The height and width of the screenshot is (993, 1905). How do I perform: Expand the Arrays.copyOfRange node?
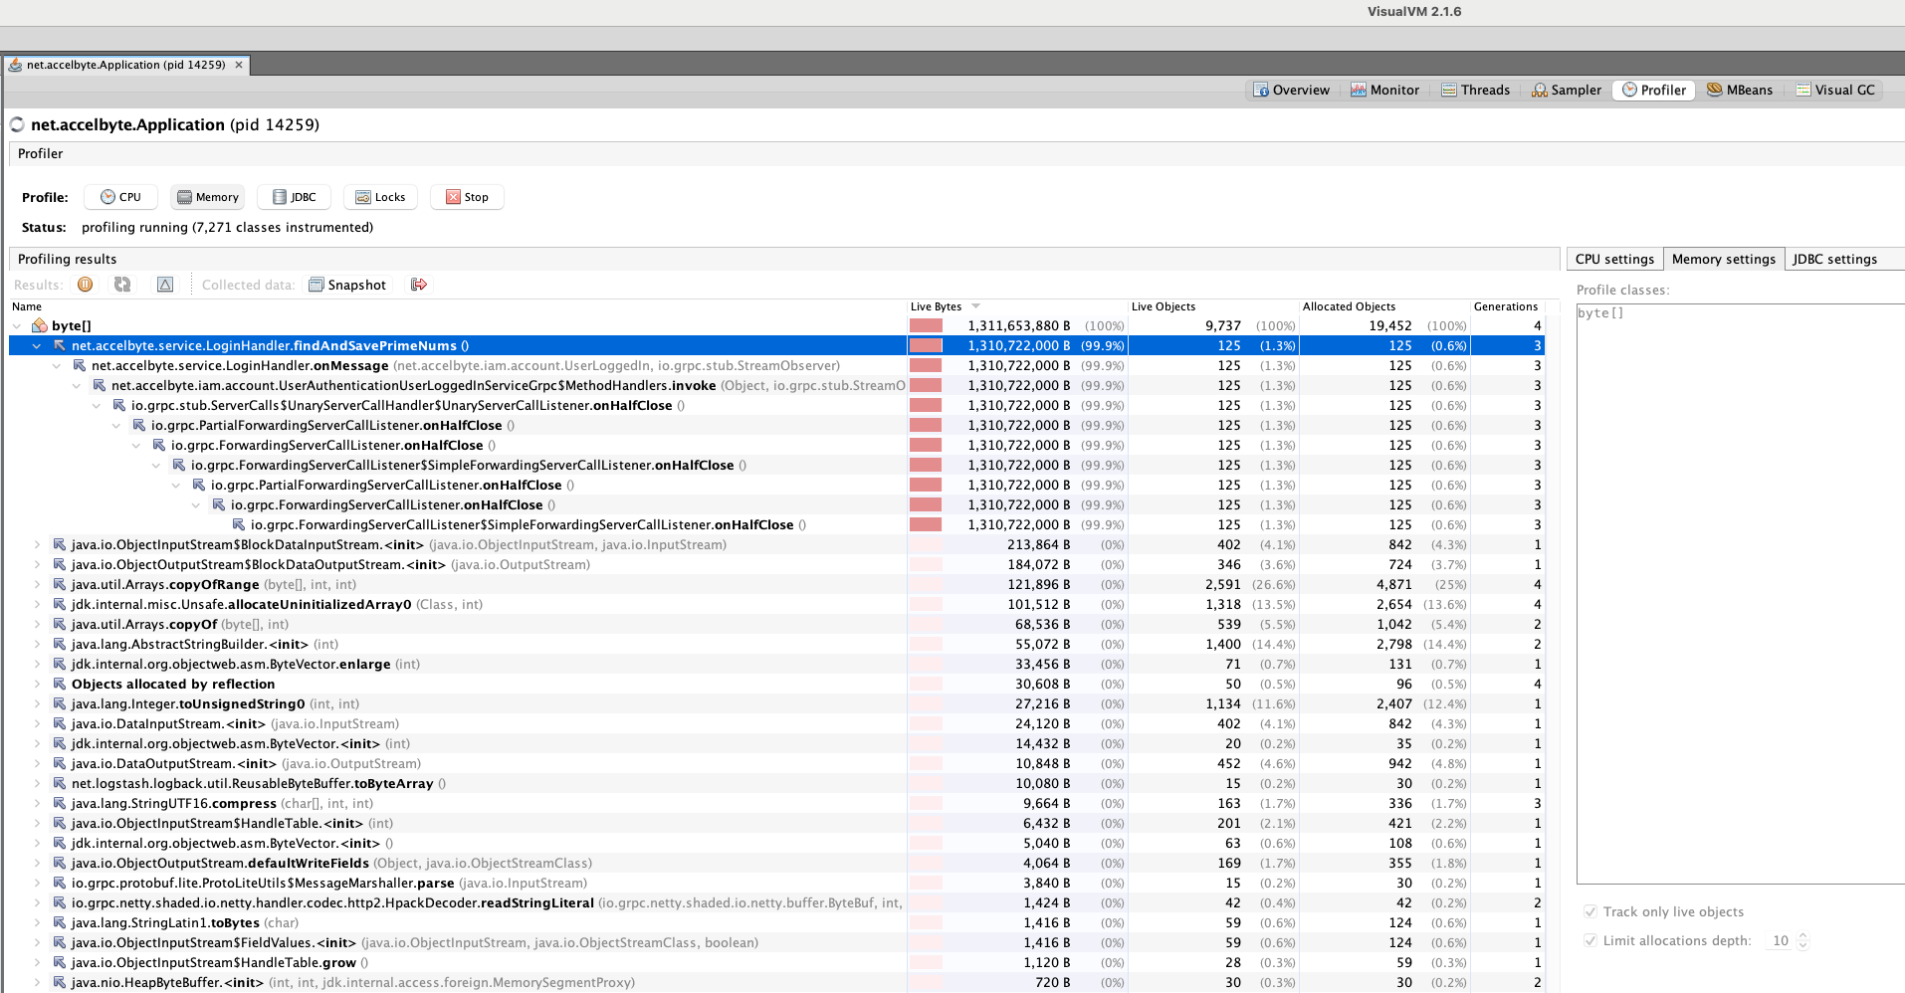tap(37, 584)
